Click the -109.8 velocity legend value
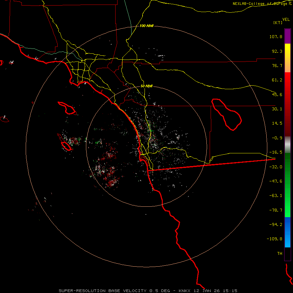Image resolution: width=293 pixels, height=293 pixels. tap(274, 239)
